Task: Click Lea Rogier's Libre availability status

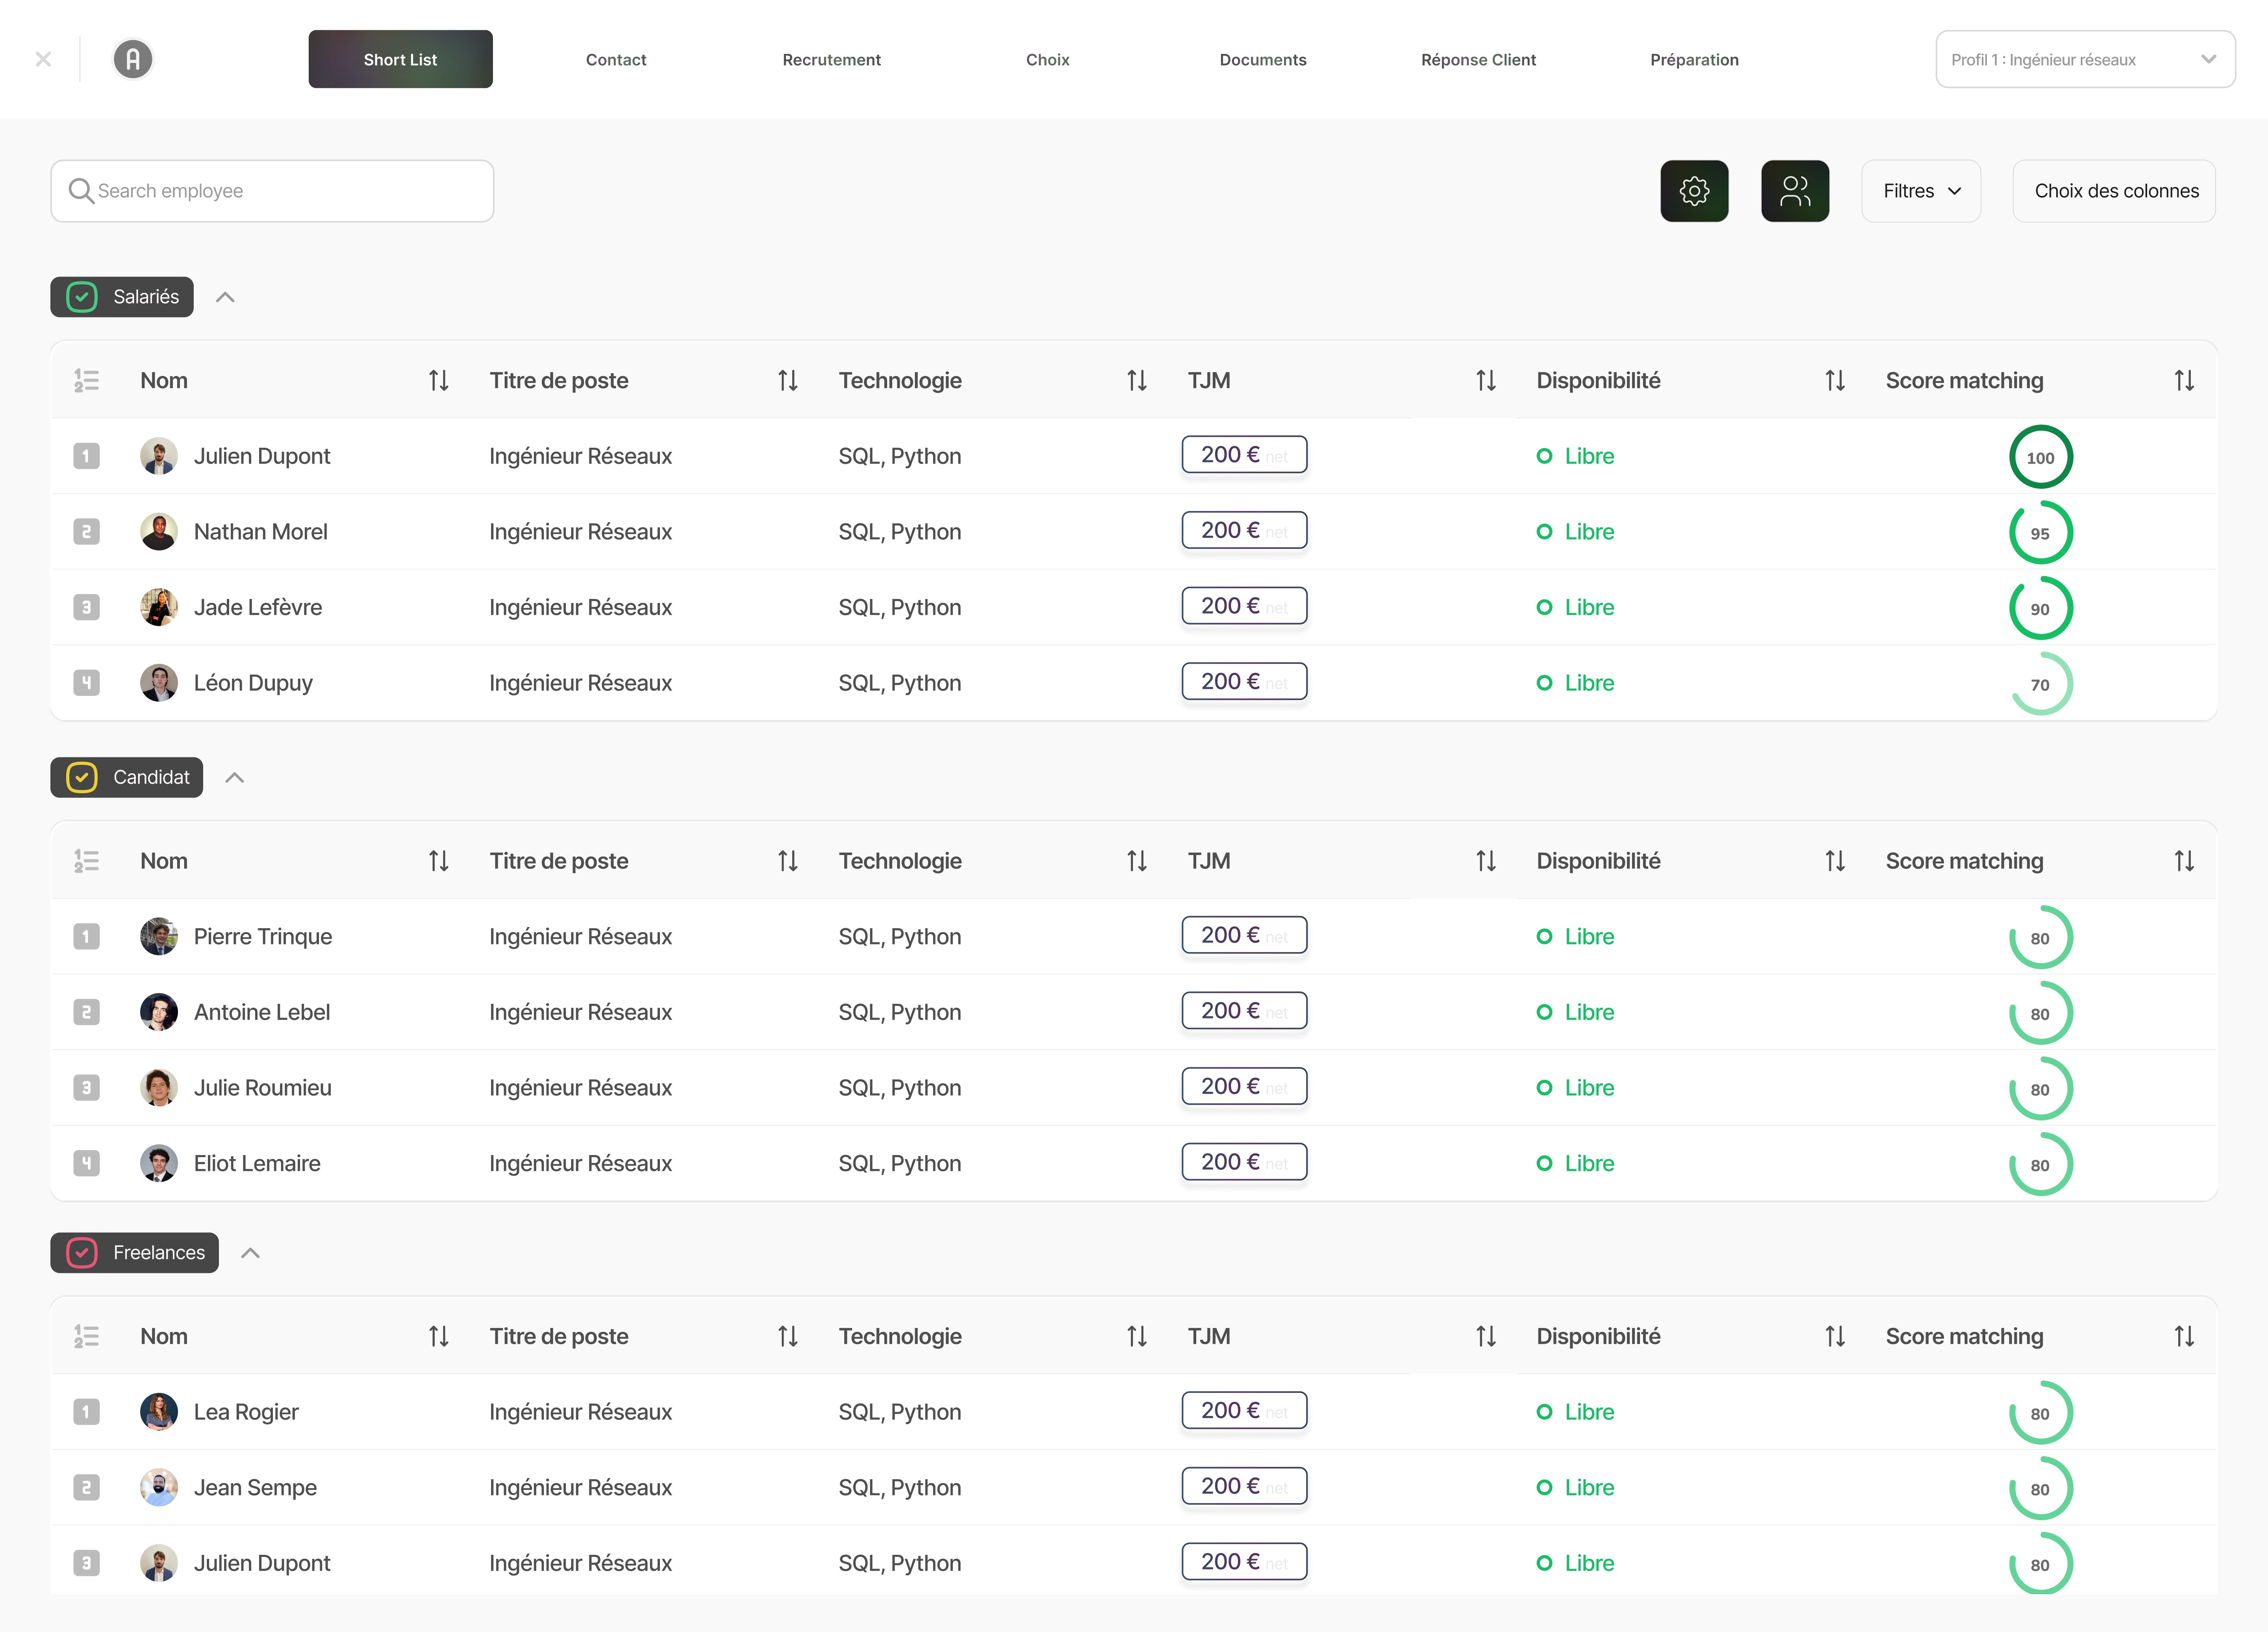Action: (1576, 1412)
